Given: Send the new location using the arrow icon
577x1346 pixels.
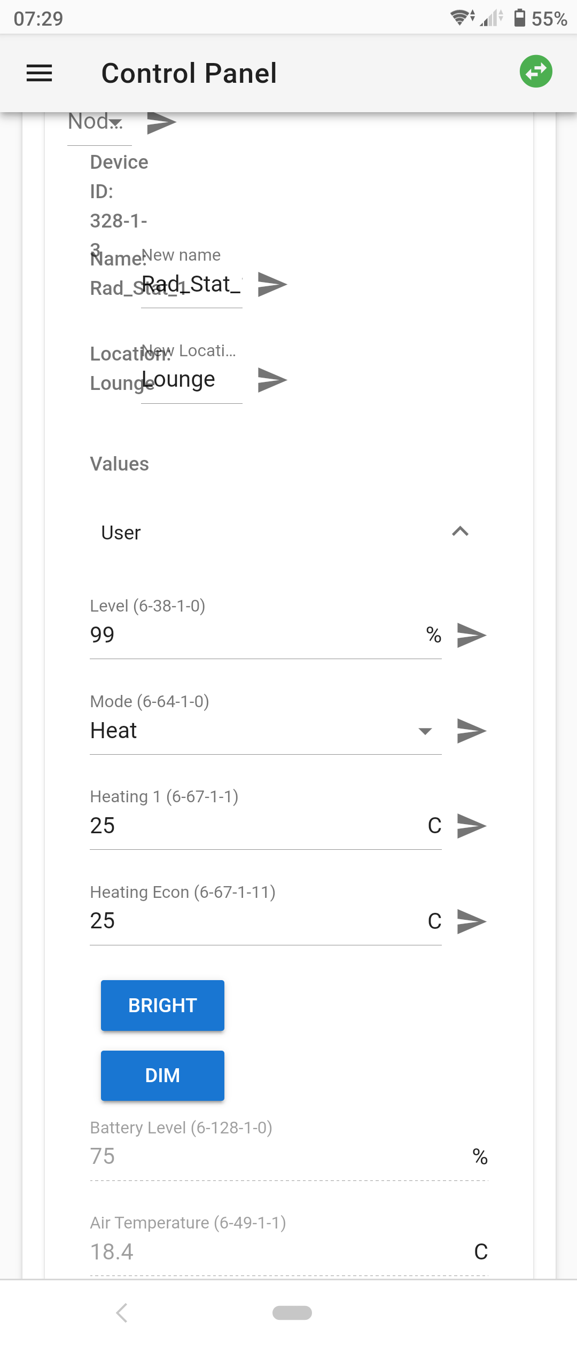Looking at the screenshot, I should [271, 380].
